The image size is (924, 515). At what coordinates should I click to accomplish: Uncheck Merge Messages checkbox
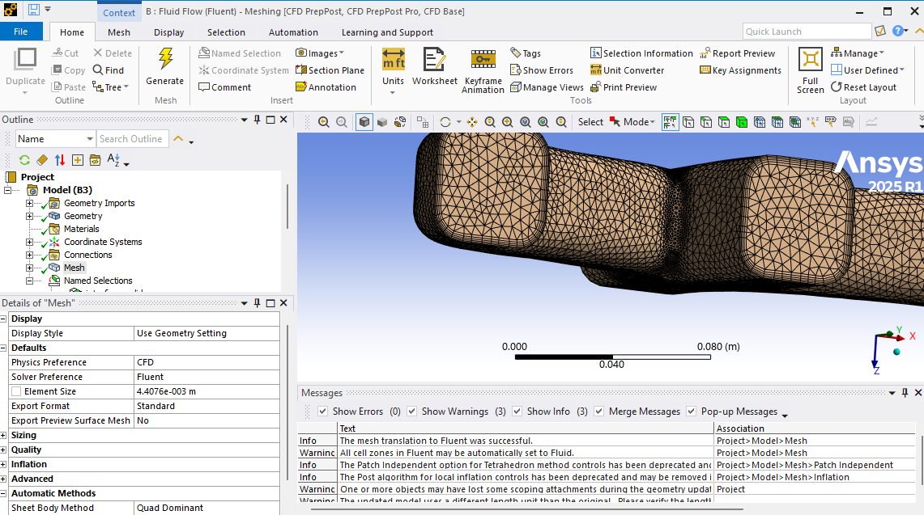599,412
